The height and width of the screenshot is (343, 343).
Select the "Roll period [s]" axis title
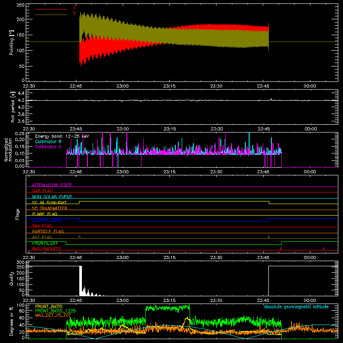tap(13, 107)
